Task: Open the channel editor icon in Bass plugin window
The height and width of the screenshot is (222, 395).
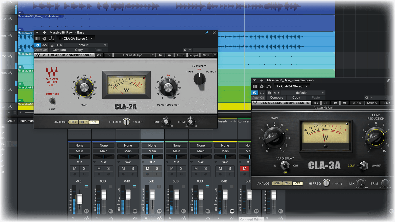Action: coord(37,39)
